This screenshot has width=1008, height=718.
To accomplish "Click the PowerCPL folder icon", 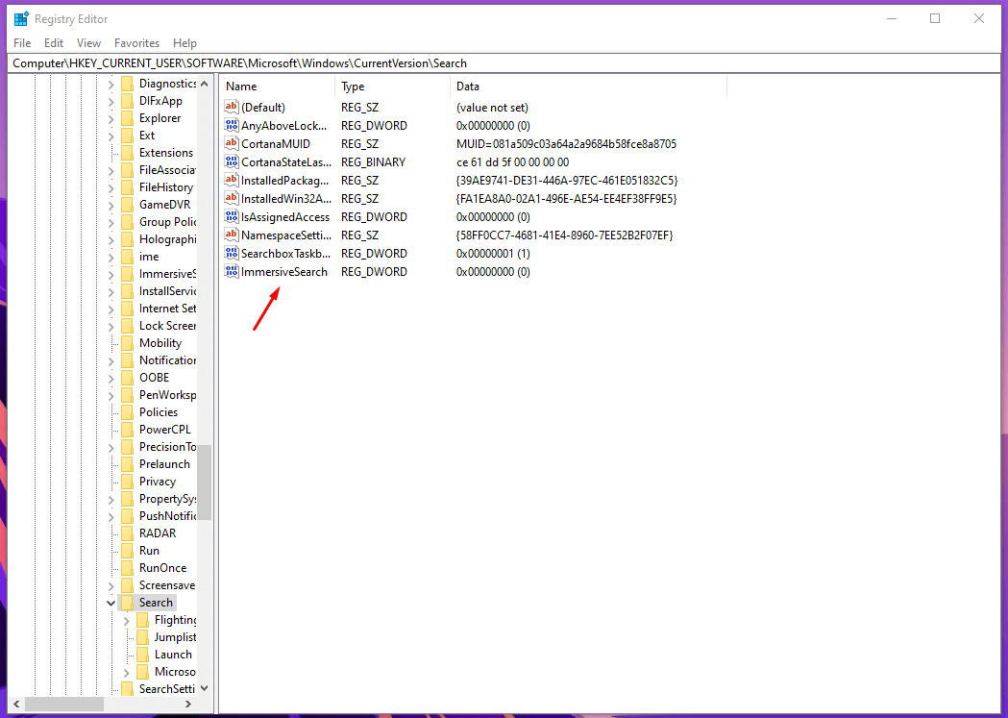I will click(127, 430).
